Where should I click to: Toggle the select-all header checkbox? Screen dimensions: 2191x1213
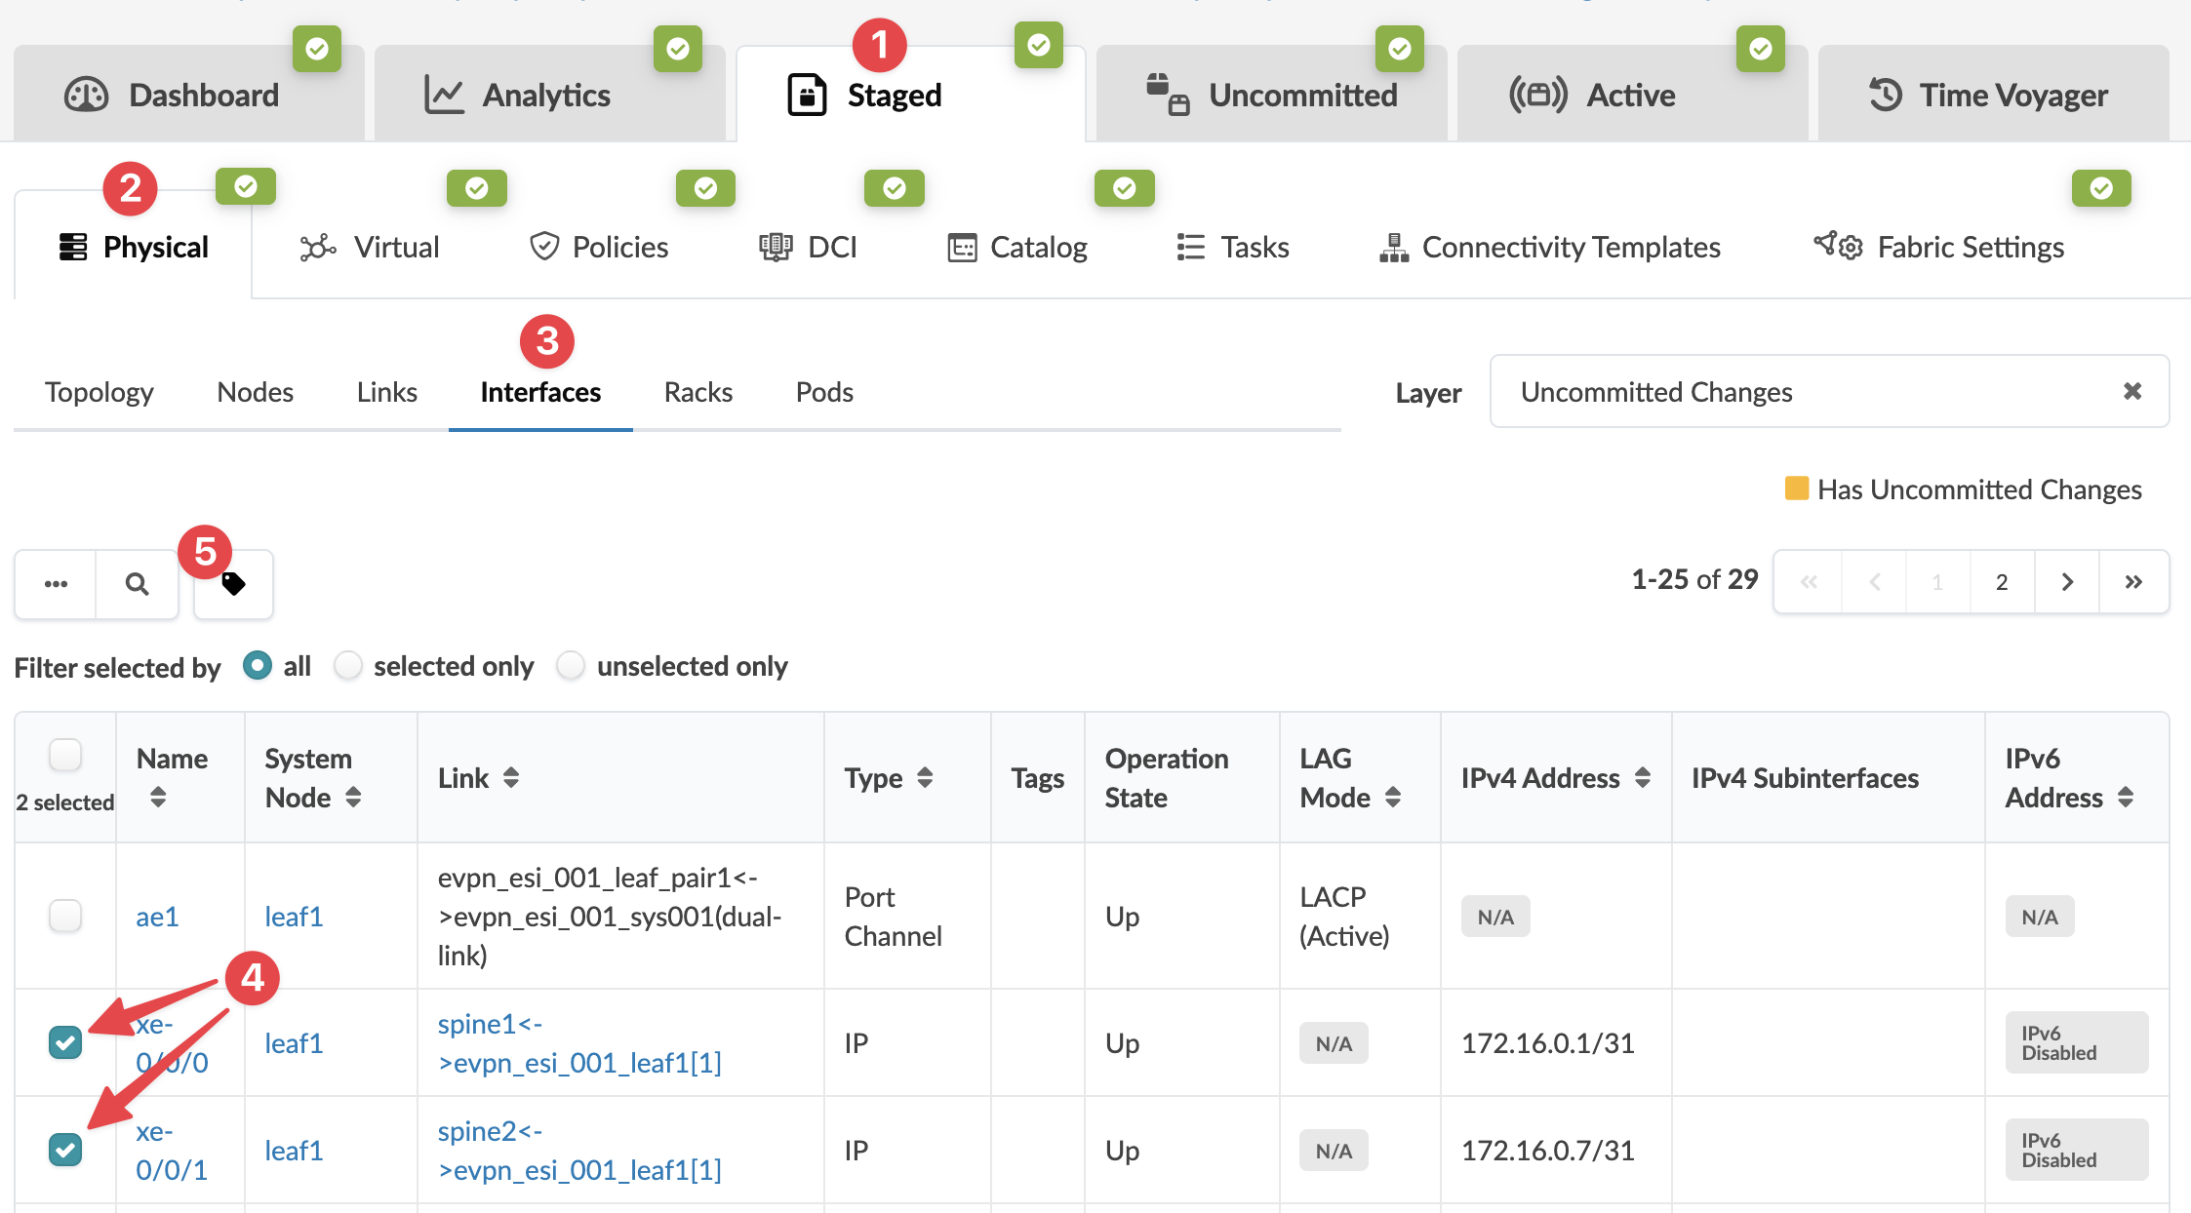click(65, 755)
